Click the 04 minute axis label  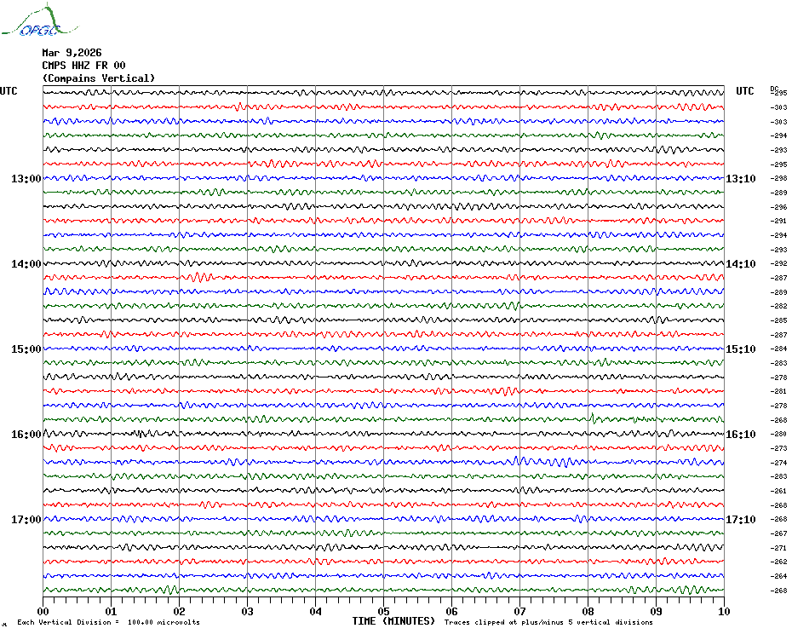pos(316,612)
